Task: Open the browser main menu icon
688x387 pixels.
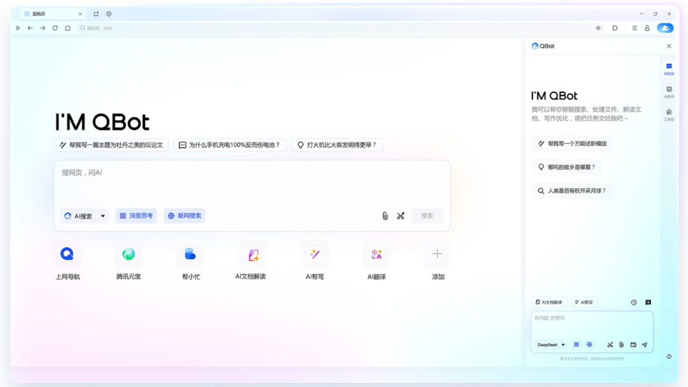Action: click(x=634, y=28)
